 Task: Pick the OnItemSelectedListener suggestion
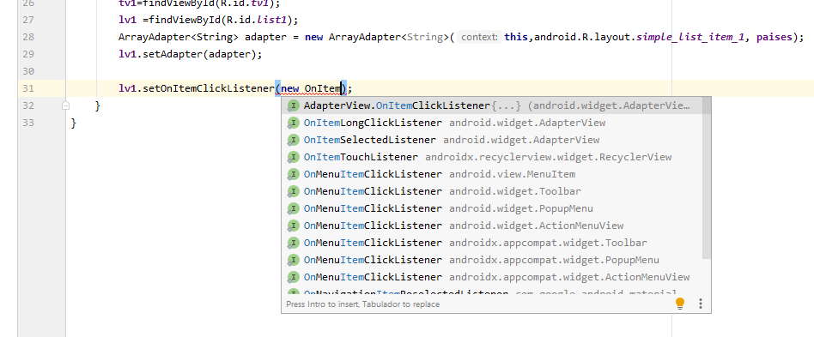(x=492, y=140)
